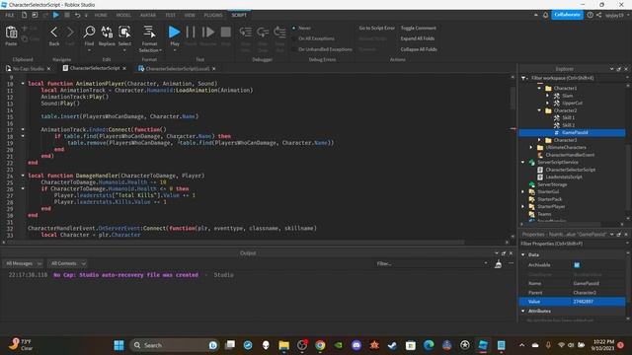Select On Unhandled Exceptions option
The width and height of the screenshot is (632, 355).
click(x=325, y=49)
